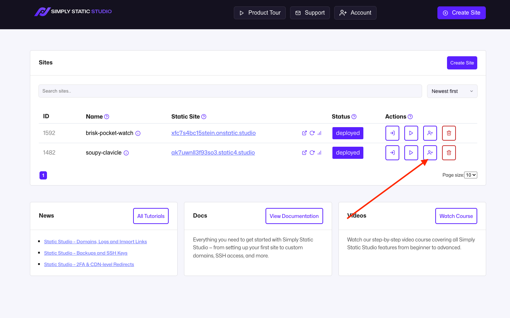510x318 pixels.
Task: Open 2FA & CDN-level Redirects article
Action: point(89,265)
